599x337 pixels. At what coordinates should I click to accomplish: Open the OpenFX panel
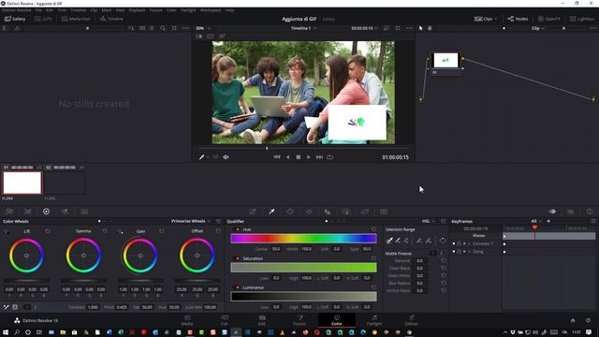pyautogui.click(x=549, y=19)
